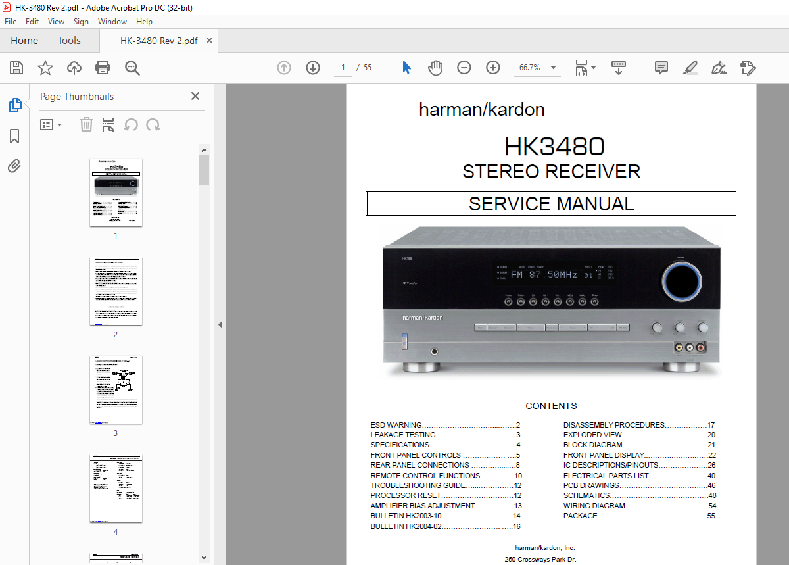Viewport: 789px width, 565px height.
Task: Close the Page Thumbnails panel
Action: (195, 96)
